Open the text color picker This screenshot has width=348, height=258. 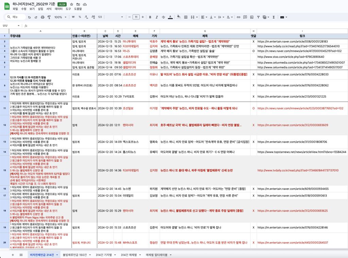[x=170, y=17]
